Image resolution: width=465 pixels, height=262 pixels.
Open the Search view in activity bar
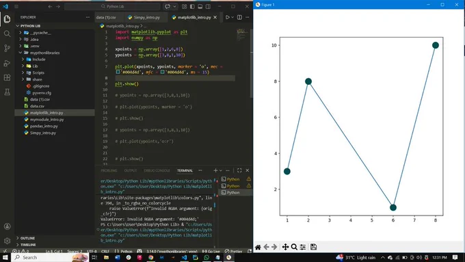pyautogui.click(x=7, y=34)
